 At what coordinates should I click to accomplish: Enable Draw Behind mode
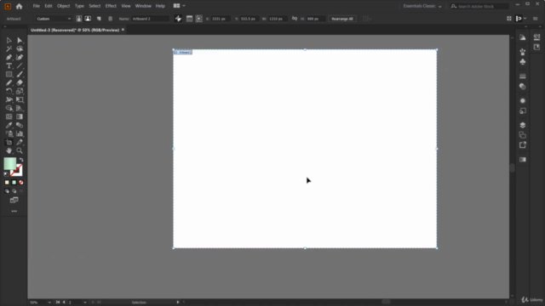click(14, 191)
